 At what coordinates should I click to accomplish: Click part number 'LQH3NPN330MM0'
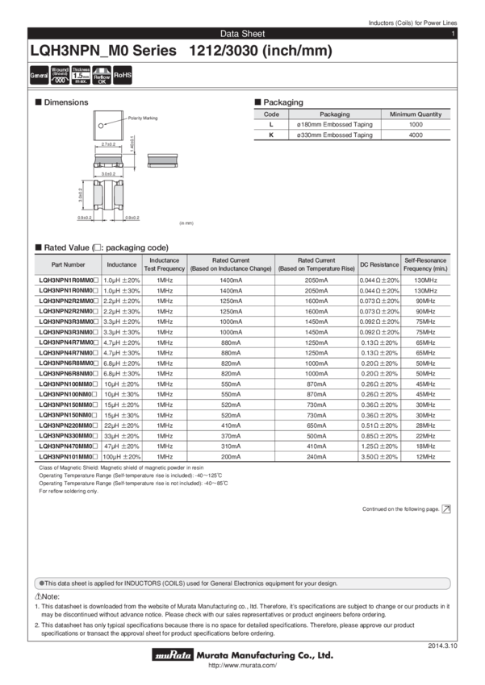click(69, 436)
